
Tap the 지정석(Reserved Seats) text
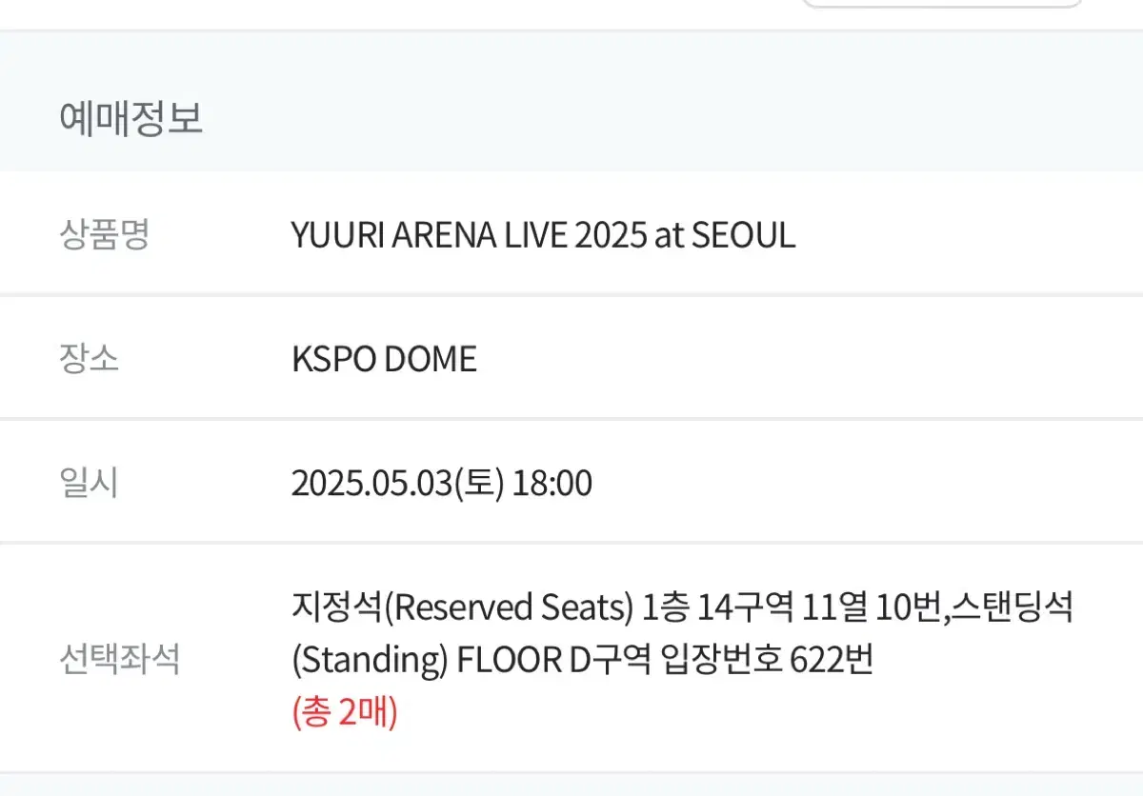pos(462,607)
